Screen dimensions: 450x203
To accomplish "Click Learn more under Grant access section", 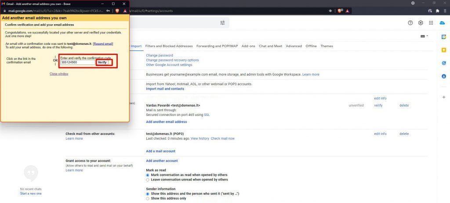I will (74, 170).
